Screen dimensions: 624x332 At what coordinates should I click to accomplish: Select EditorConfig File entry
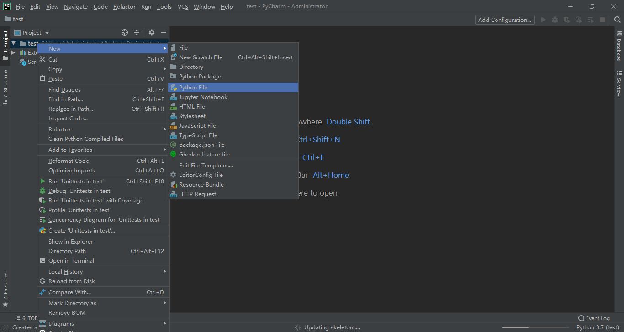tap(233, 175)
